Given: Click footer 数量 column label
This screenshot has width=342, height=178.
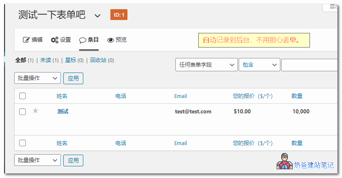Looking at the screenshot, I should click(x=297, y=143).
